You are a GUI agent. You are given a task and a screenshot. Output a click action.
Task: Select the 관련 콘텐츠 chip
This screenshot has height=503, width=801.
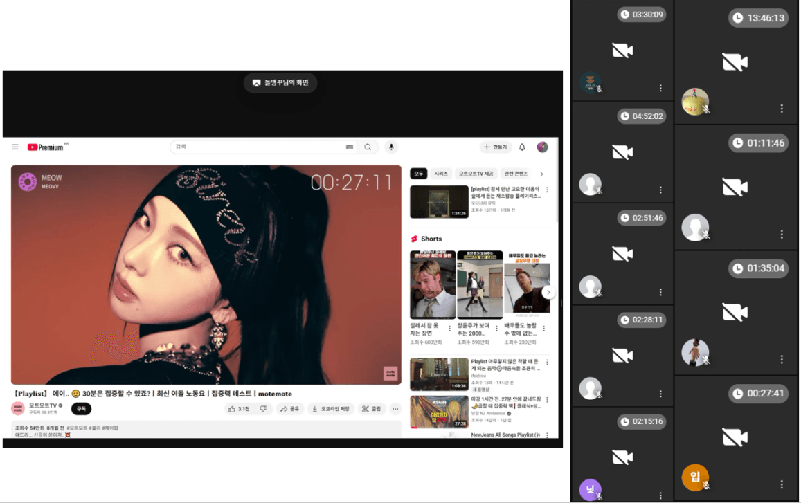(516, 174)
